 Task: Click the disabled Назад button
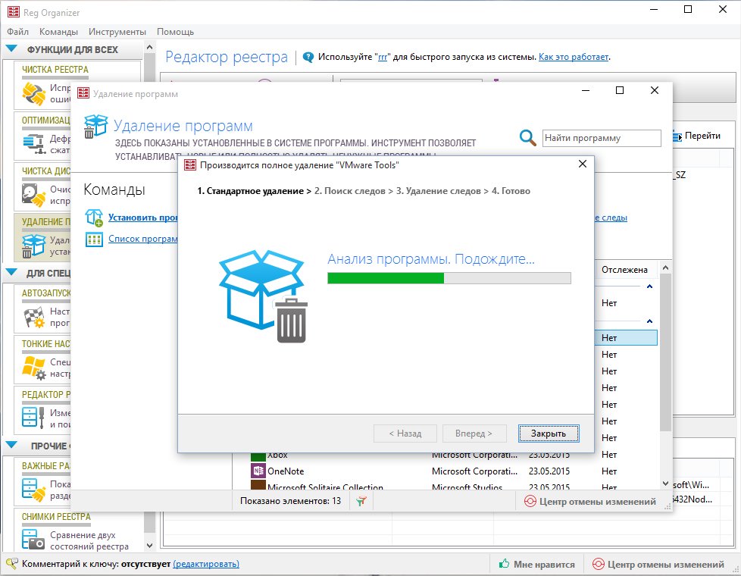[405, 434]
